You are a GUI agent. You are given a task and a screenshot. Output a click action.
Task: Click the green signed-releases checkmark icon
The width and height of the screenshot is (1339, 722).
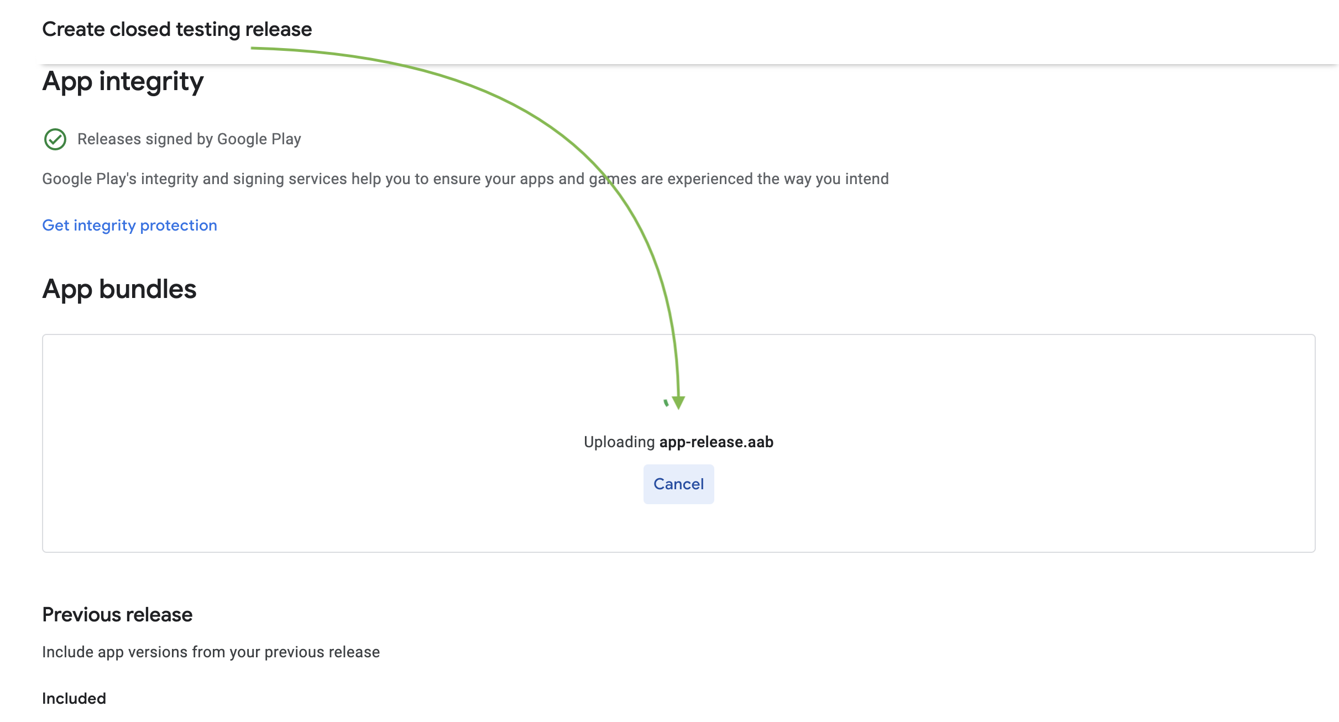click(x=55, y=139)
